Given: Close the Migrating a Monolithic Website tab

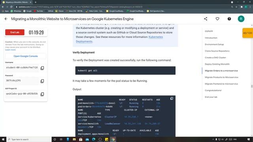Looking at the screenshot, I should [x=30, y=2].
